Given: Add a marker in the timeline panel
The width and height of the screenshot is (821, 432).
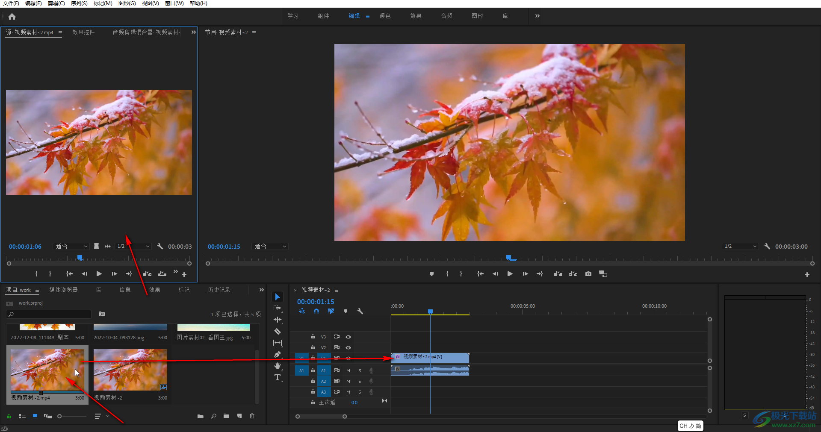Looking at the screenshot, I should coord(346,312).
